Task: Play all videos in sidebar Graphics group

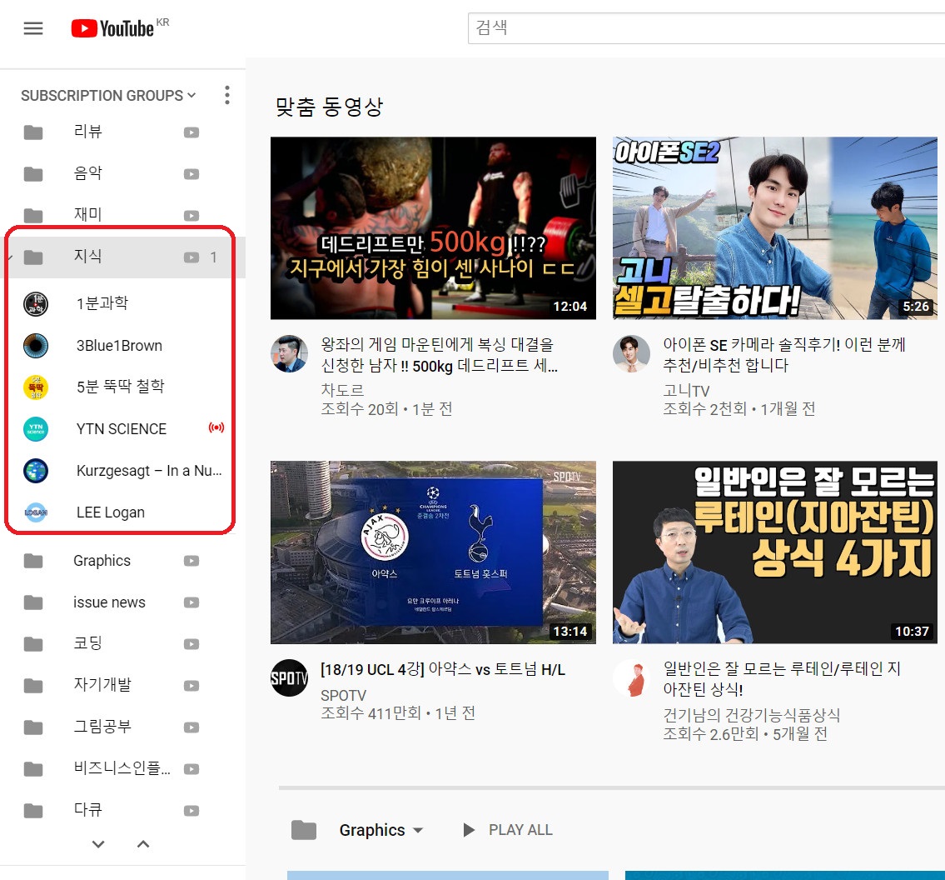Action: [x=191, y=561]
